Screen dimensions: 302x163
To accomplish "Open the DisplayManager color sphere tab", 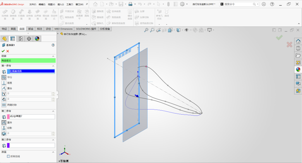I will (x=37, y=39).
